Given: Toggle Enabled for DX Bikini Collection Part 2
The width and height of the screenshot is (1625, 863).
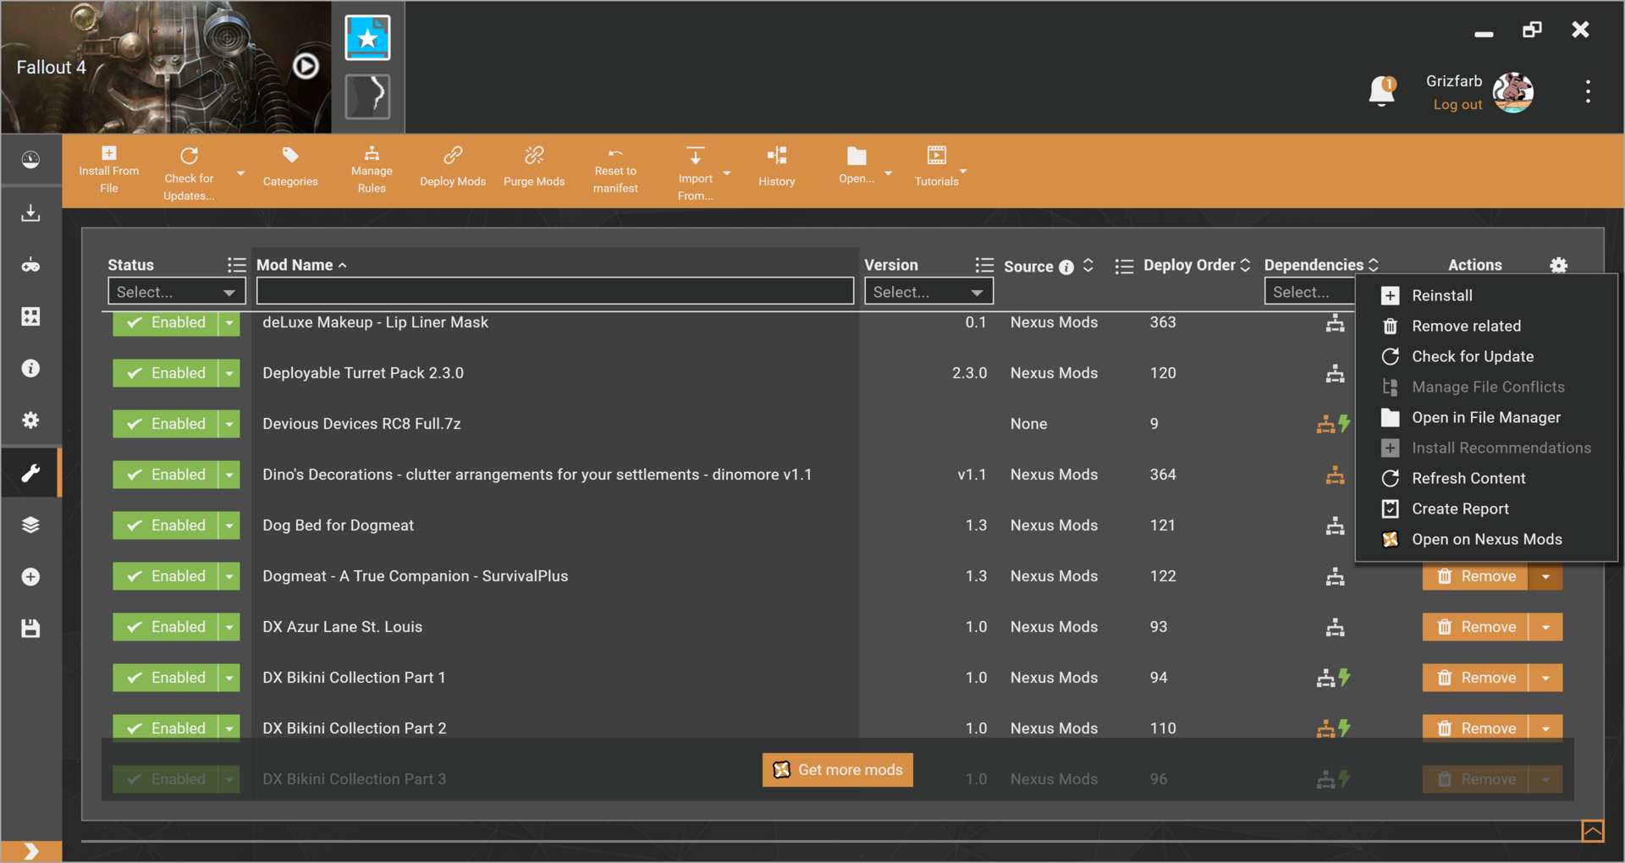Looking at the screenshot, I should pyautogui.click(x=166, y=728).
